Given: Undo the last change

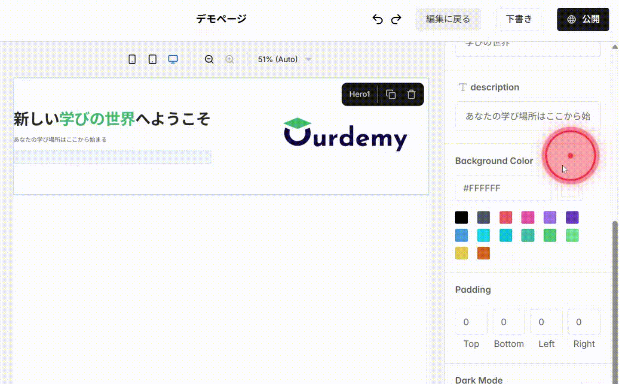Looking at the screenshot, I should 377,19.
